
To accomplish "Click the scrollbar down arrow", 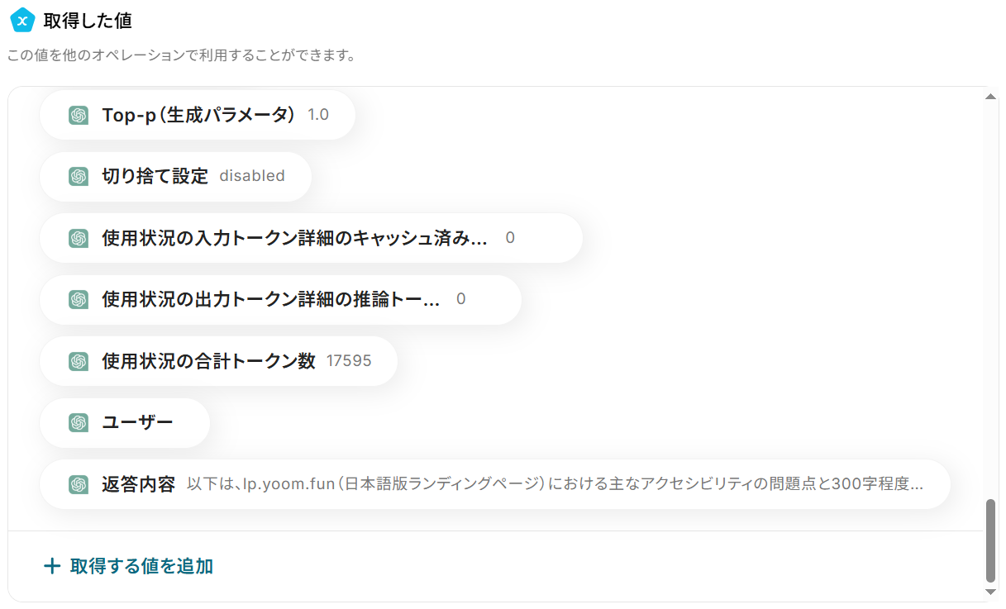I will (x=991, y=592).
